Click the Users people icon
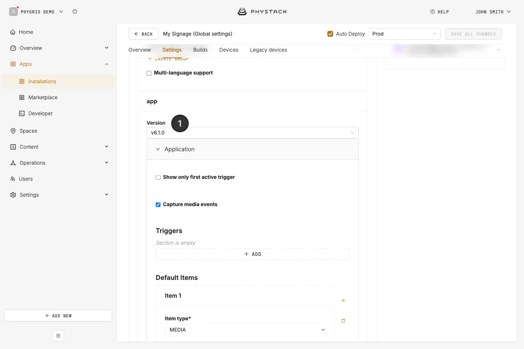The height and width of the screenshot is (349, 524). coord(13,179)
